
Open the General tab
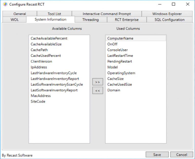[x=20, y=14]
